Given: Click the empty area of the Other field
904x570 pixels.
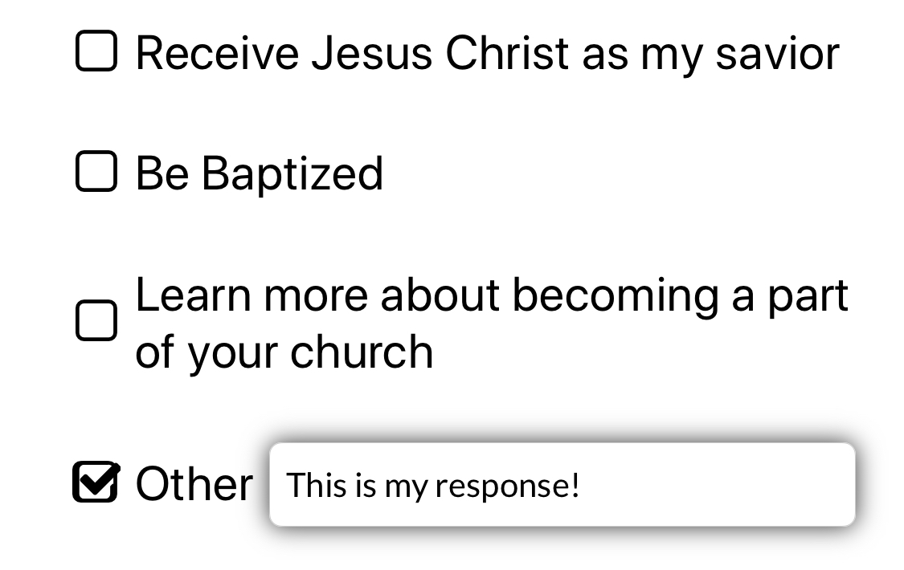Looking at the screenshot, I should click(723, 485).
